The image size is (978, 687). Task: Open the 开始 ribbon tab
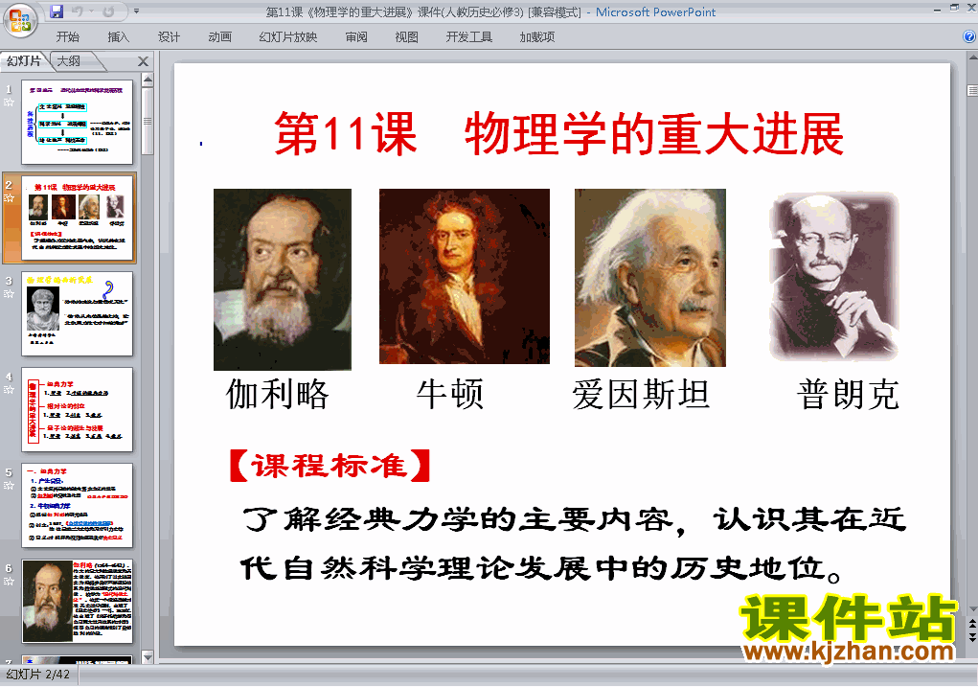pyautogui.click(x=67, y=36)
